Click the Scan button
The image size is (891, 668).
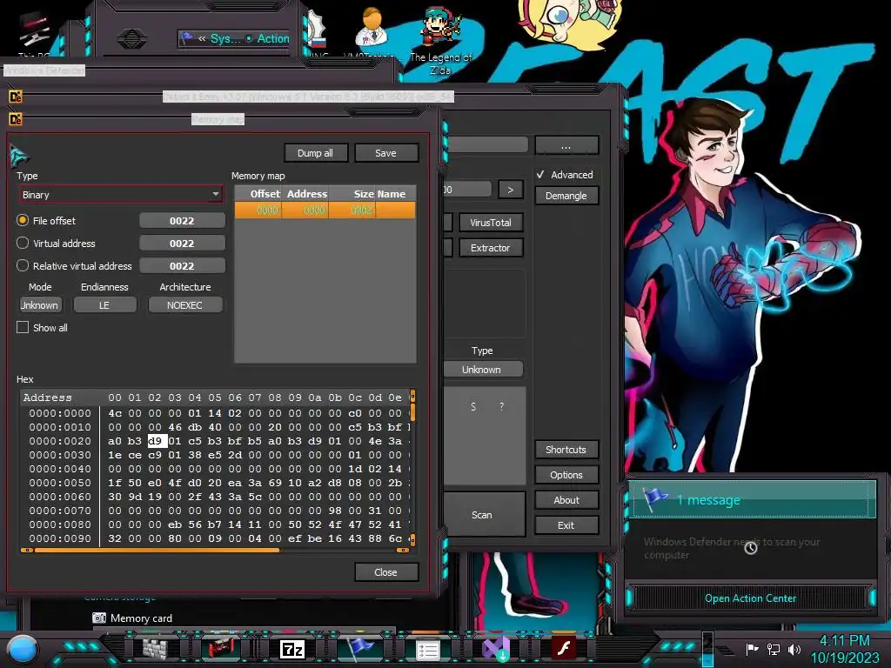click(x=483, y=515)
